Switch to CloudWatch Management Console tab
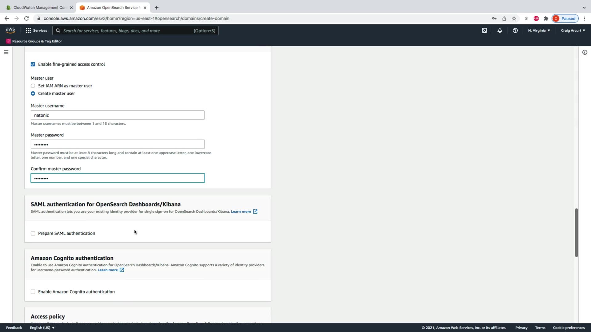The width and height of the screenshot is (591, 332). [39, 7]
